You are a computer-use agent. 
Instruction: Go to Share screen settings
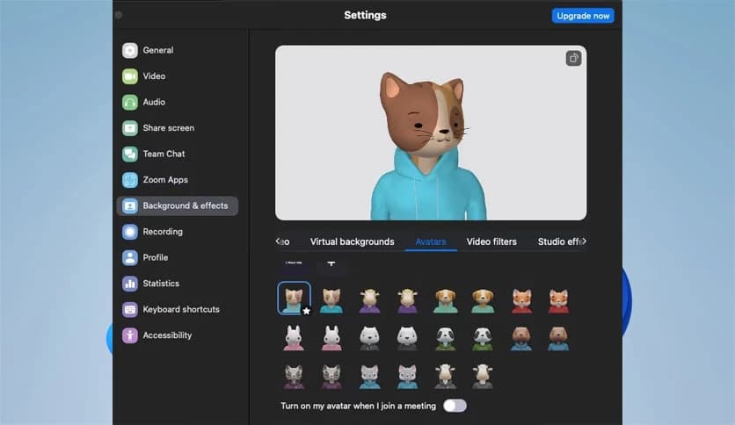[x=158, y=128]
